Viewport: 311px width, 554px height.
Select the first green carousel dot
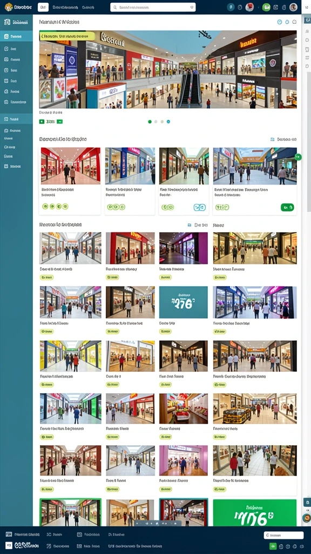point(150,122)
